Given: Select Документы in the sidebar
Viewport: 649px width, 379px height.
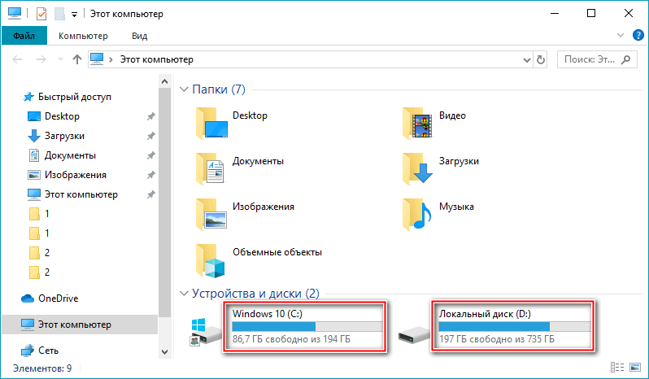Looking at the screenshot, I should tap(70, 155).
